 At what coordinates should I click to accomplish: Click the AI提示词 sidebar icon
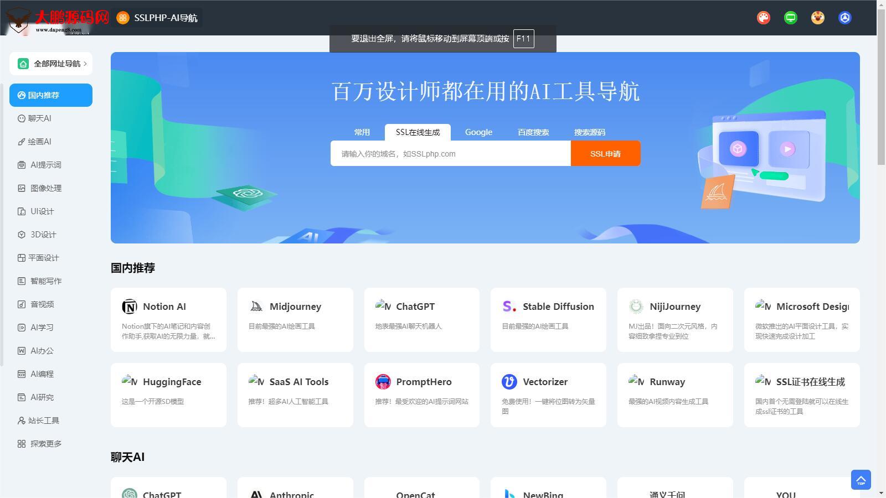click(x=22, y=165)
